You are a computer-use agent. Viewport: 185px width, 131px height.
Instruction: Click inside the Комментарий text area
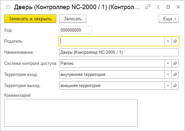pos(71,113)
